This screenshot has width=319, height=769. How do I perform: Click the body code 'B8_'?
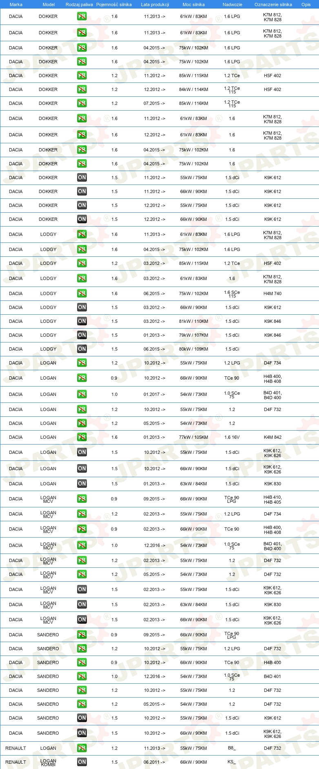click(232, 748)
